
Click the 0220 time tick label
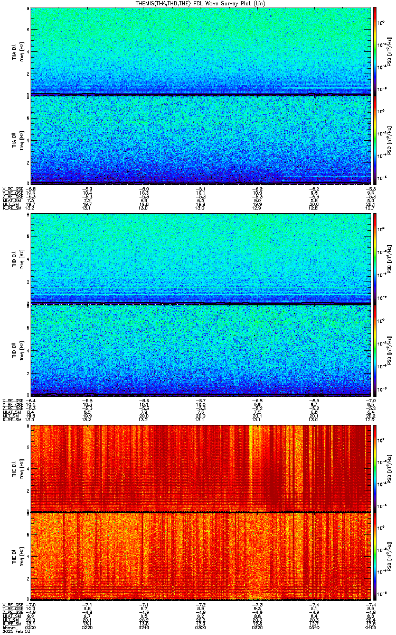[x=88, y=627]
